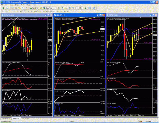The height and width of the screenshot is (123, 159).
Task: Switch timeframe to M1
Action: pyautogui.click(x=40, y=11)
